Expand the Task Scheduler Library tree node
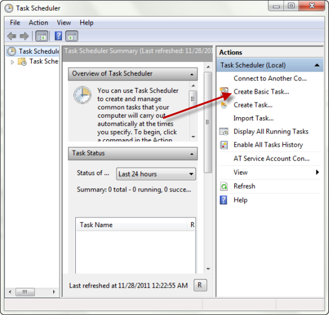The width and height of the screenshot is (329, 315). (x=12, y=62)
